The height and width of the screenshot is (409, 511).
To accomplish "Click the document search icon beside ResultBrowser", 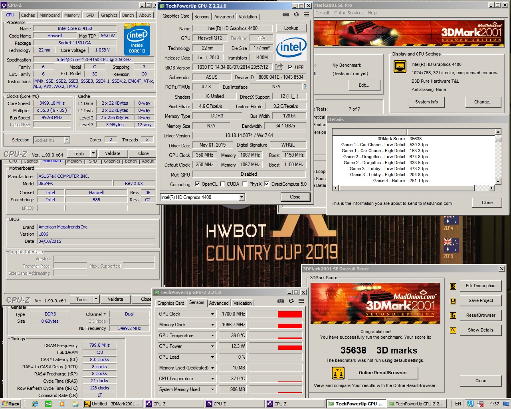I will [x=453, y=316].
